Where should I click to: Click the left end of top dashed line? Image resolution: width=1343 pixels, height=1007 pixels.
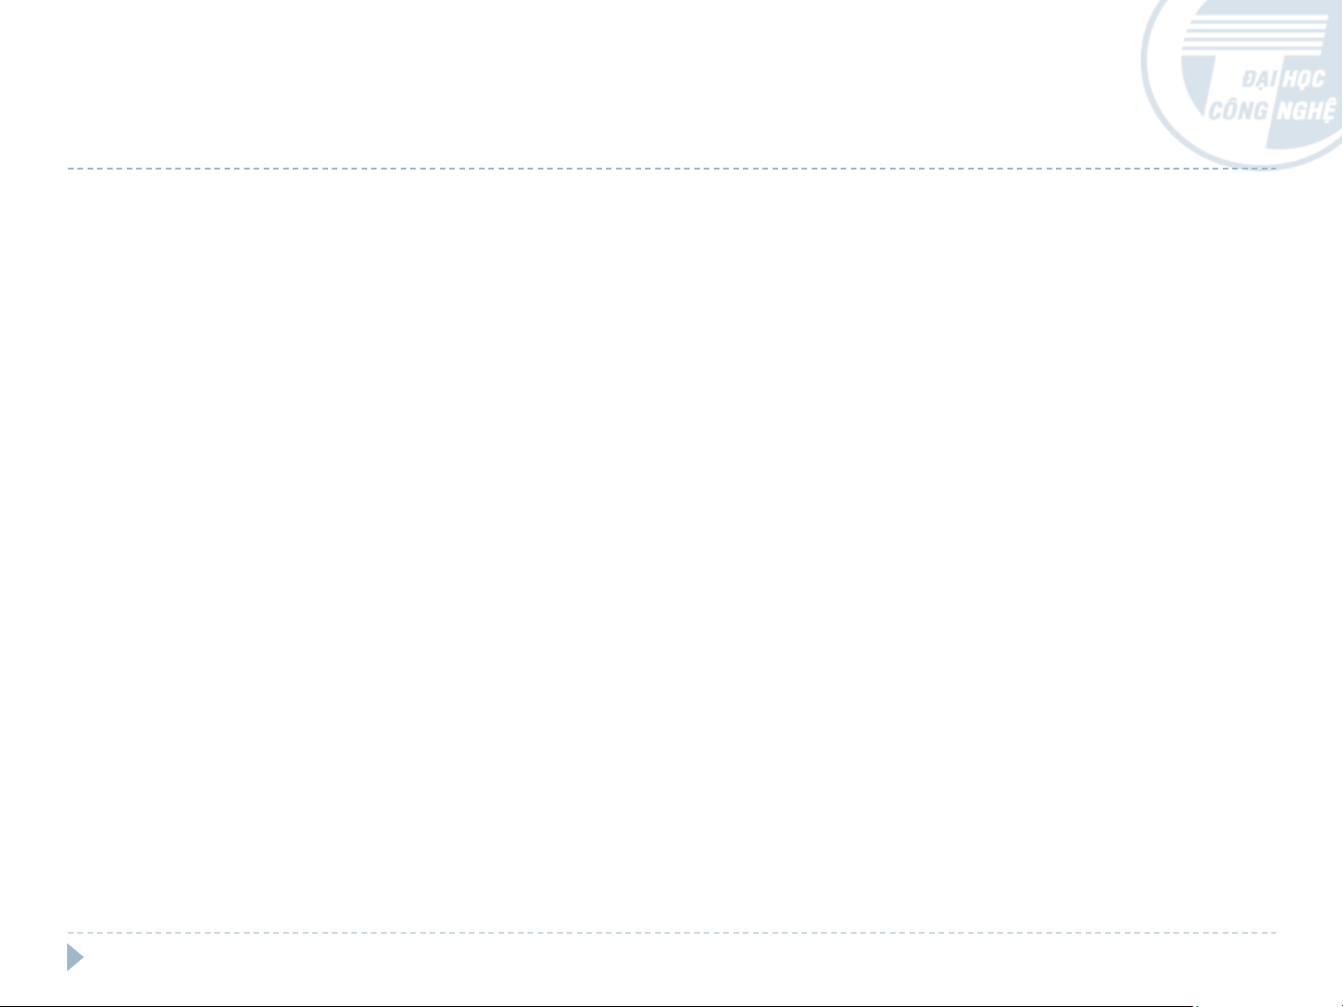point(71,169)
